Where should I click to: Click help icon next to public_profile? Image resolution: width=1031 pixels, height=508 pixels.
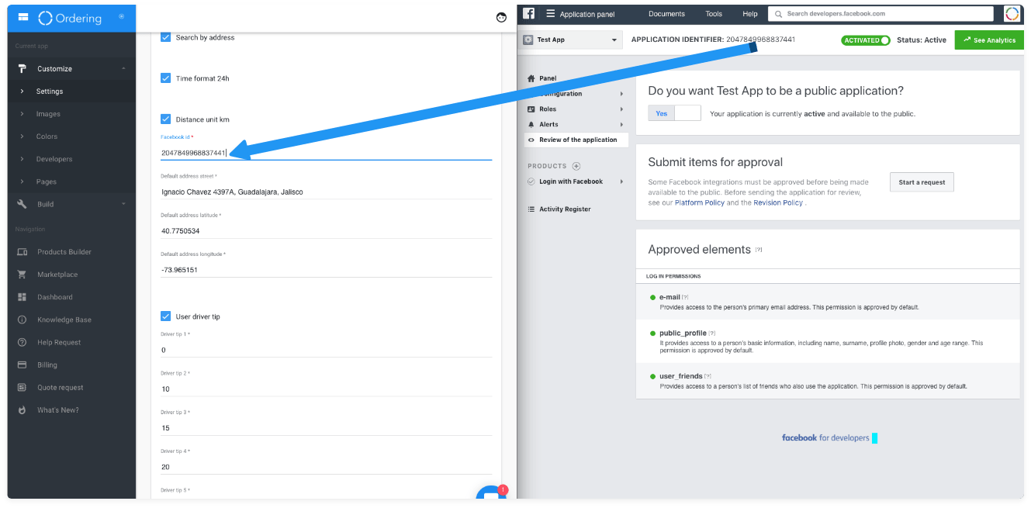tap(712, 333)
